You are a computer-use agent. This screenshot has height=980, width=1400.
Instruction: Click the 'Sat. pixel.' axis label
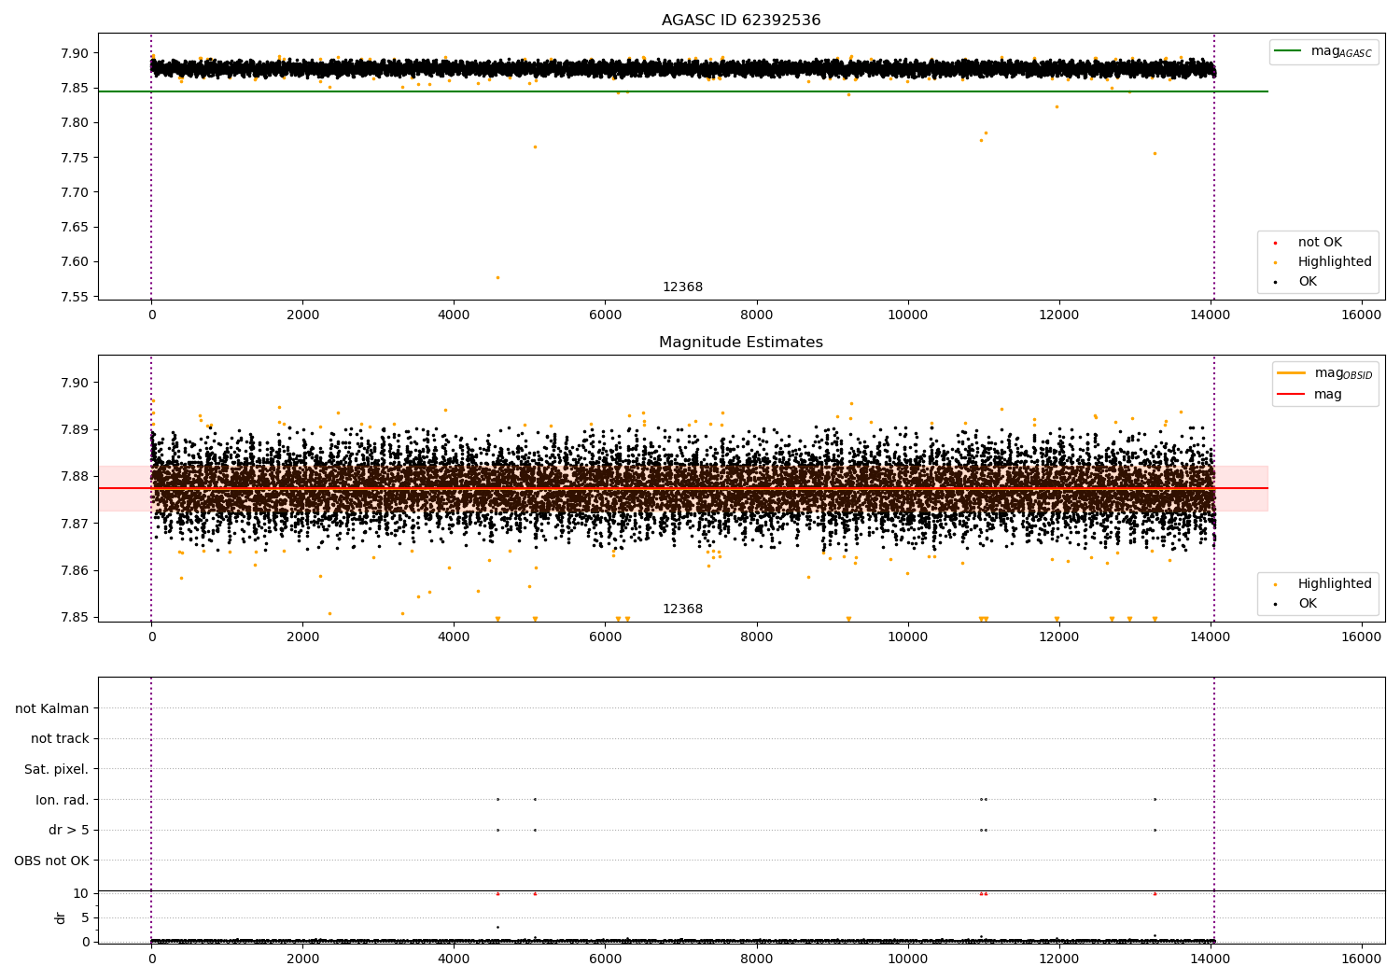tap(57, 769)
